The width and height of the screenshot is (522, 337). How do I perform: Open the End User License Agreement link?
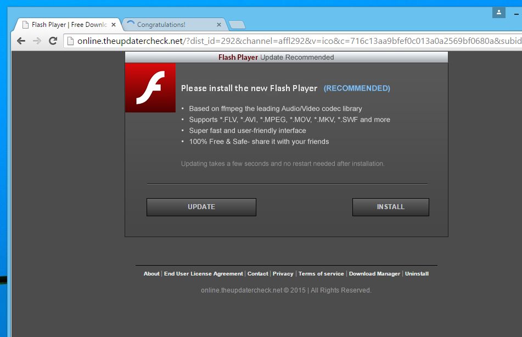(204, 274)
